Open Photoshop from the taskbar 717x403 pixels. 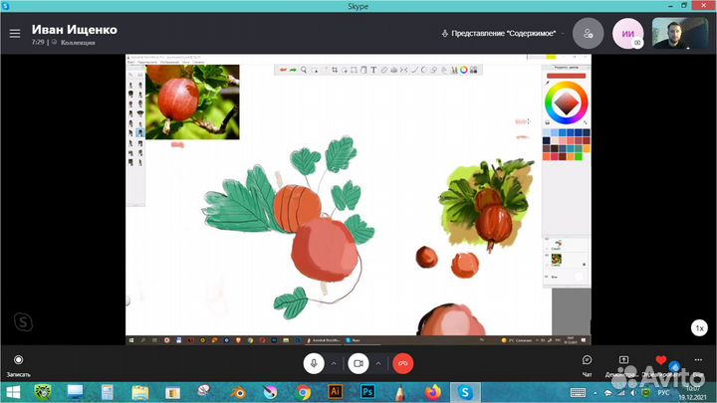[367, 392]
